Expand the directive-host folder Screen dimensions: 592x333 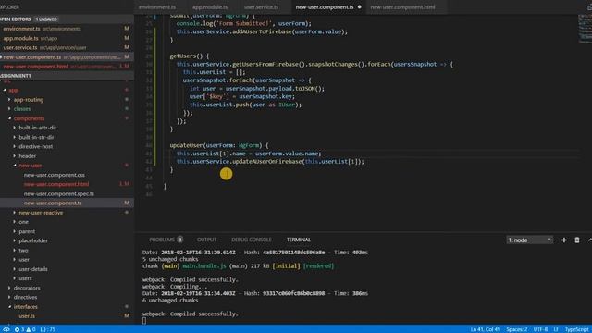[x=35, y=146]
